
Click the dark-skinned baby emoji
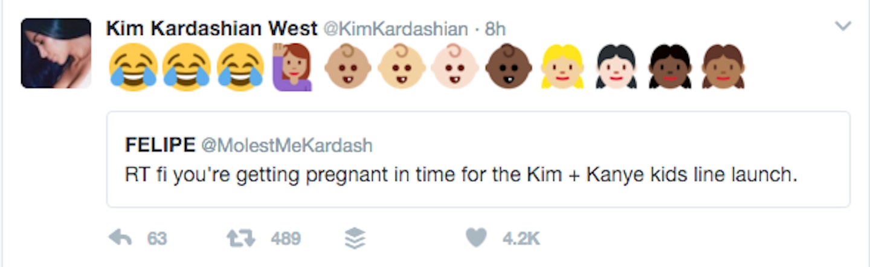point(508,66)
